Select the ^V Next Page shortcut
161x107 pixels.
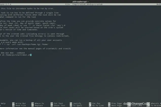pyautogui.click(x=115, y=105)
